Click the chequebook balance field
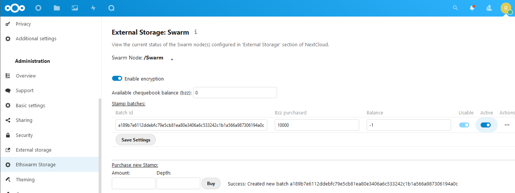The height and width of the screenshot is (193, 515). coord(235,93)
